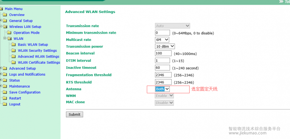The image size is (290, 139).
Task: Expand the Logs and Notifications tree node
Action: (1, 74)
